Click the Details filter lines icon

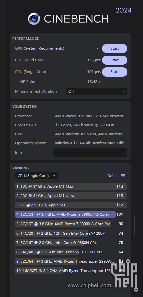click(123, 176)
